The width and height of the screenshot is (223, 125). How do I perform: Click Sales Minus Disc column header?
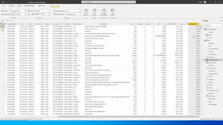[x=171, y=24]
